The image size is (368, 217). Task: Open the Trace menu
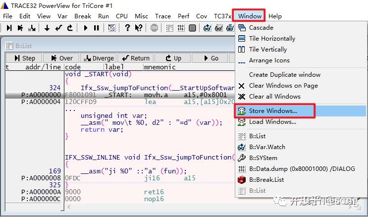coord(162,16)
